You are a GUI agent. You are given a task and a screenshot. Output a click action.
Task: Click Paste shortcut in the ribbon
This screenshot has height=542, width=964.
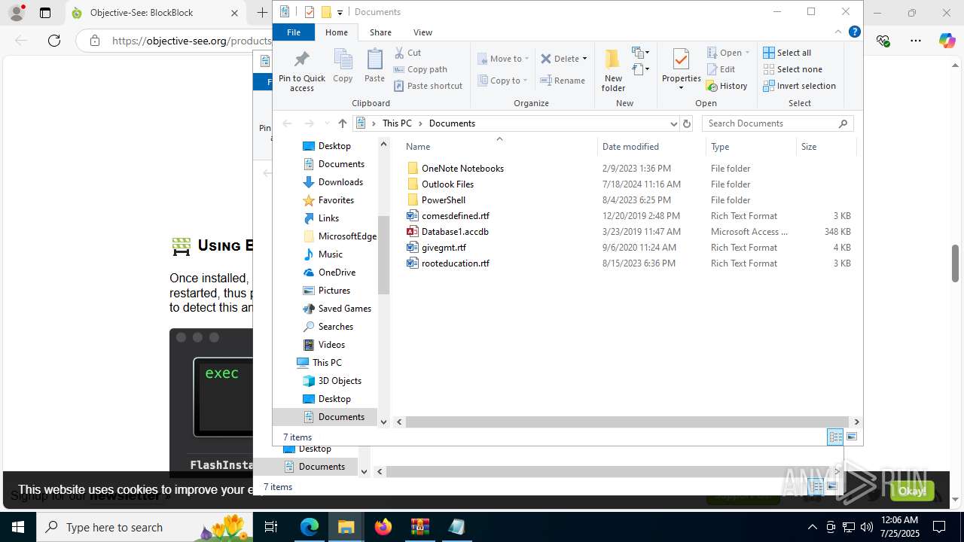(428, 86)
